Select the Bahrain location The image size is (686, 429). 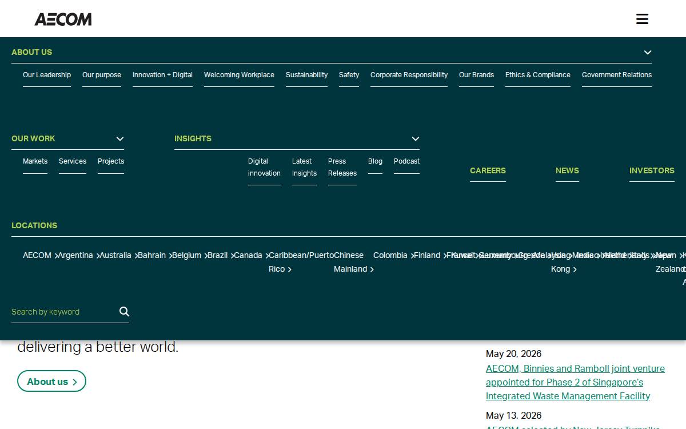[x=155, y=255]
